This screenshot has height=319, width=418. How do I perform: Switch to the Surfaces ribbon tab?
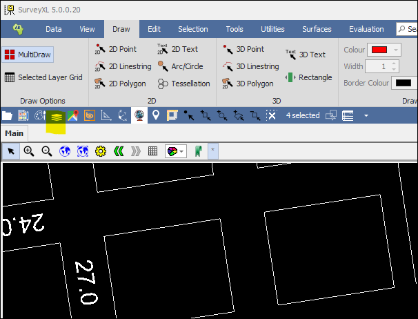[316, 29]
